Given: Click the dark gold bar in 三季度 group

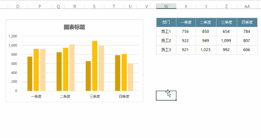Looking at the screenshot, I should pos(88,76).
